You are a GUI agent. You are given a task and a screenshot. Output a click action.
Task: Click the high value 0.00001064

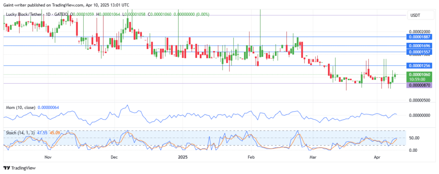click(x=110, y=14)
